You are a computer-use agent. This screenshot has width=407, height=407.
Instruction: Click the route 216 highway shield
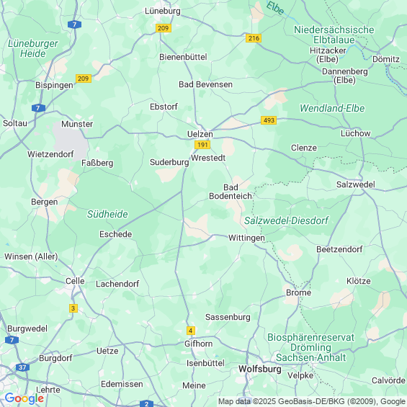click(254, 38)
